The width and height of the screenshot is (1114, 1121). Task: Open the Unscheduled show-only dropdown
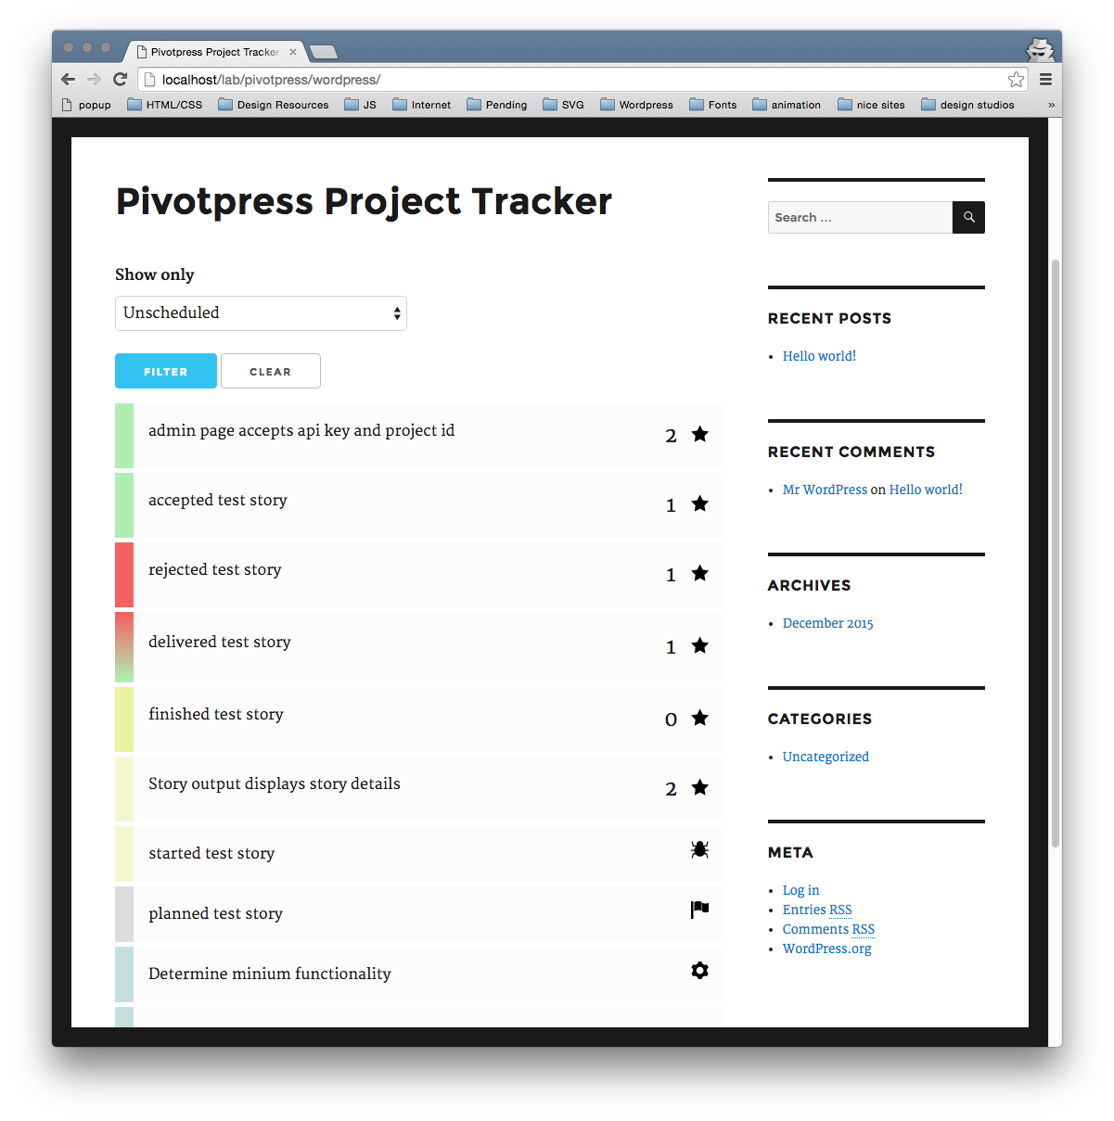tap(261, 313)
